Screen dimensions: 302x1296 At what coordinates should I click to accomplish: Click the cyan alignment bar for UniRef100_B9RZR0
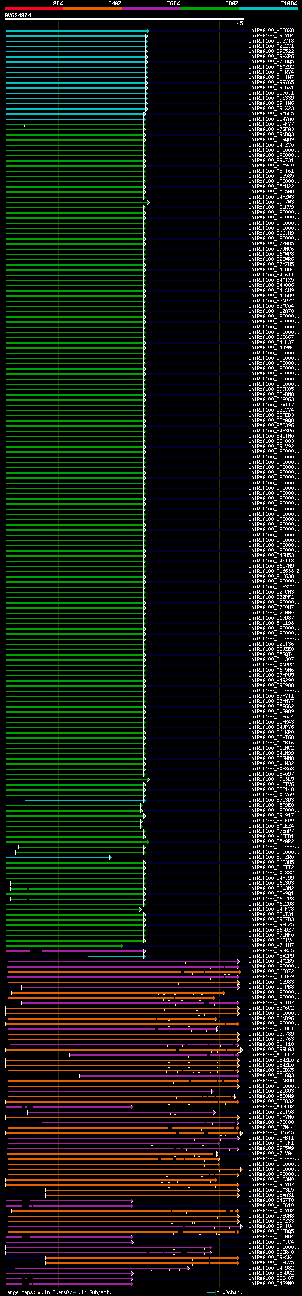(59, 857)
